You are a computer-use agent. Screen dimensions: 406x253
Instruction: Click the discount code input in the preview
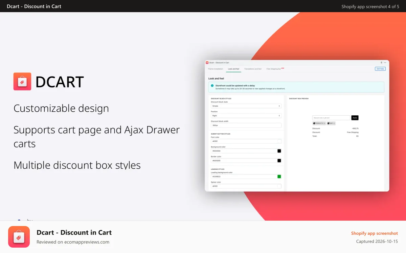[331, 118]
